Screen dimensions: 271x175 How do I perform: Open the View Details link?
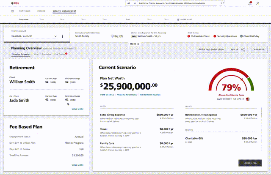[107, 95]
